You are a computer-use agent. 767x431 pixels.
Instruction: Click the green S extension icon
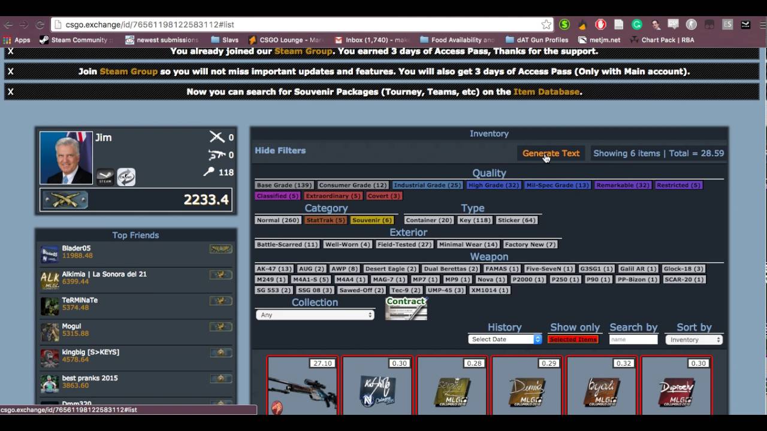pyautogui.click(x=564, y=25)
